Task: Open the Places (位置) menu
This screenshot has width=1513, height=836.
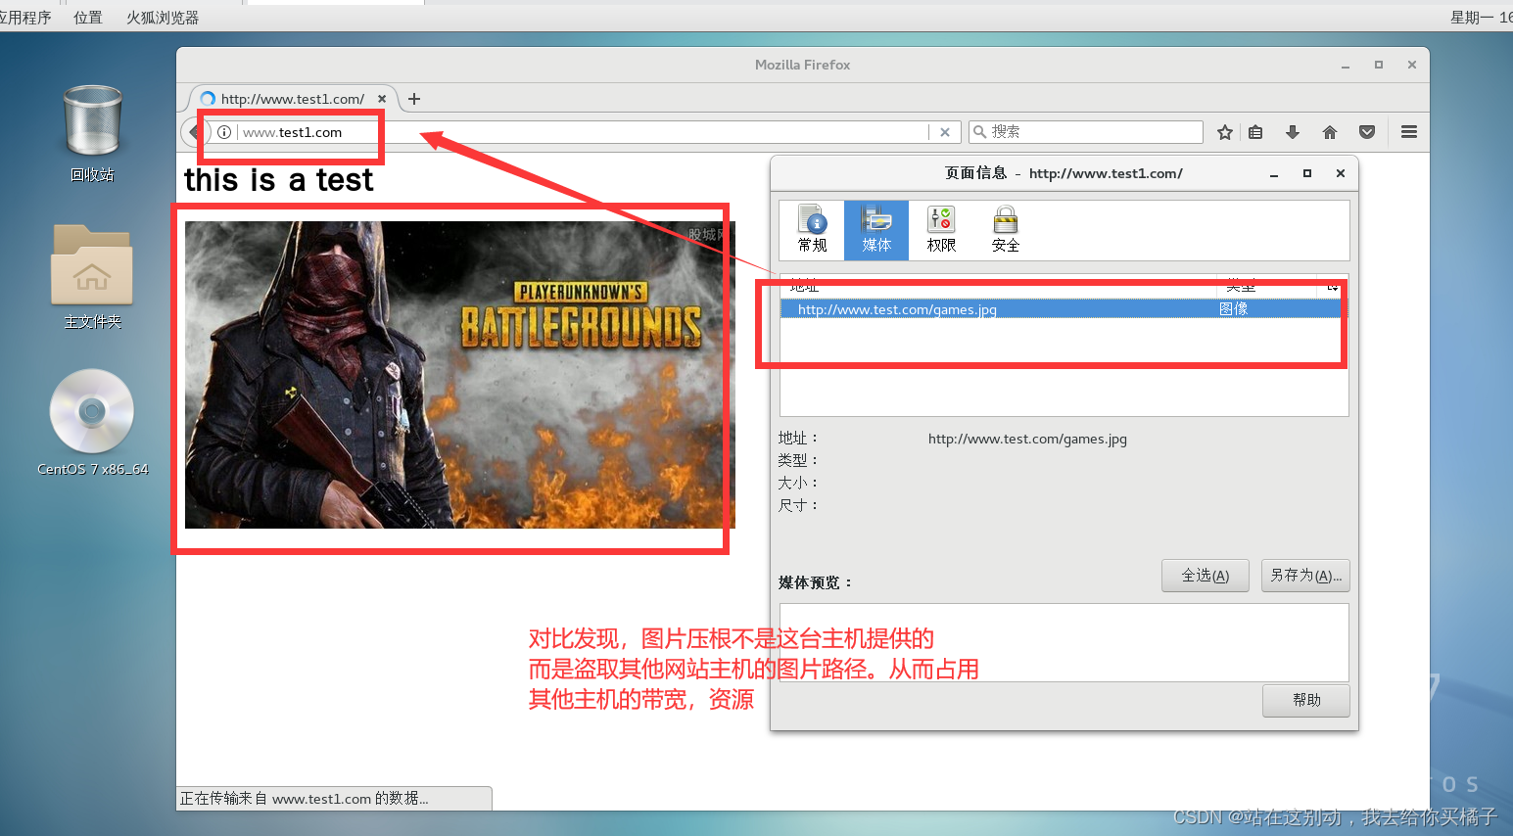Action: click(x=88, y=17)
